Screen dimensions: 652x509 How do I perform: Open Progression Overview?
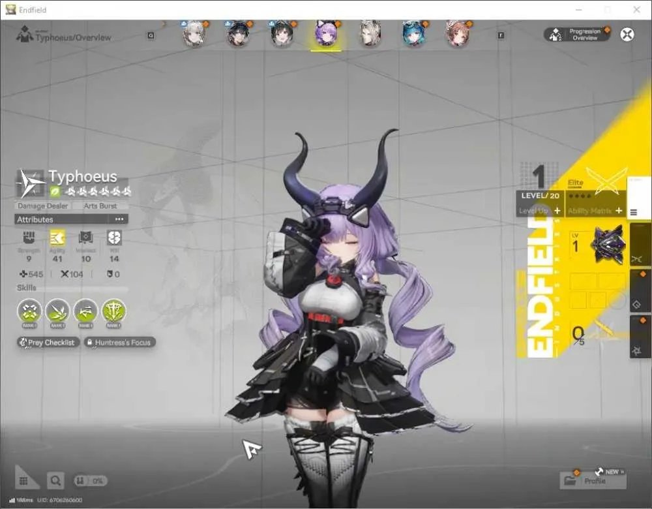point(577,35)
